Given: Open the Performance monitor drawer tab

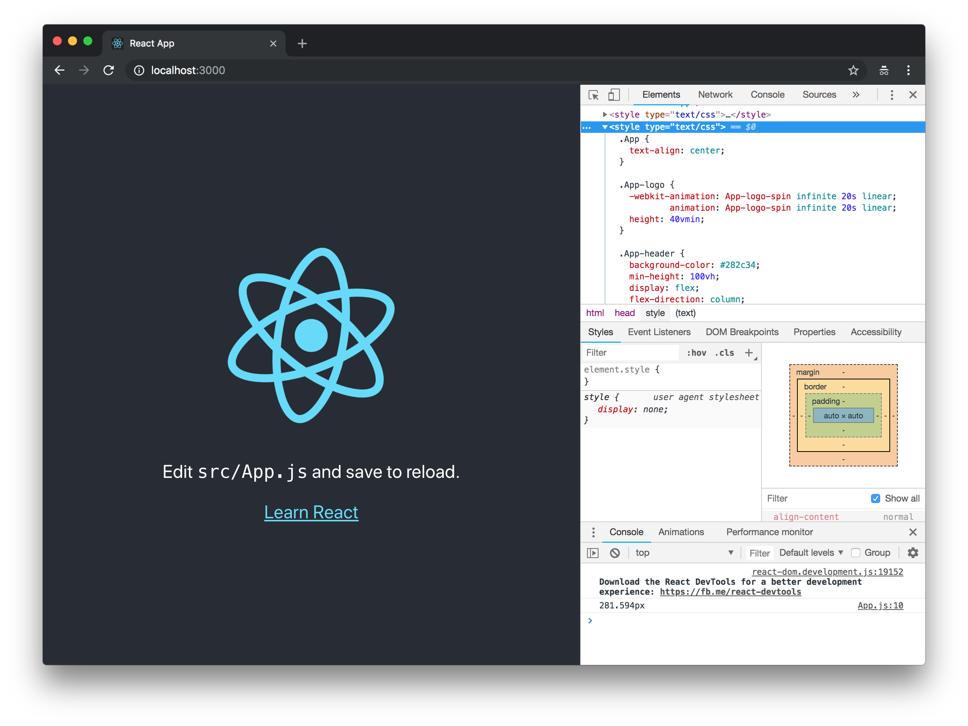Looking at the screenshot, I should [770, 532].
